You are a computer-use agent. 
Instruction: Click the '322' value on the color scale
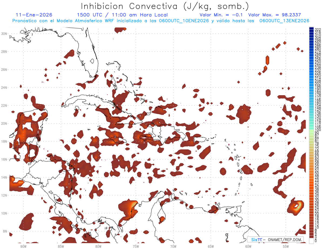(x=318, y=29)
